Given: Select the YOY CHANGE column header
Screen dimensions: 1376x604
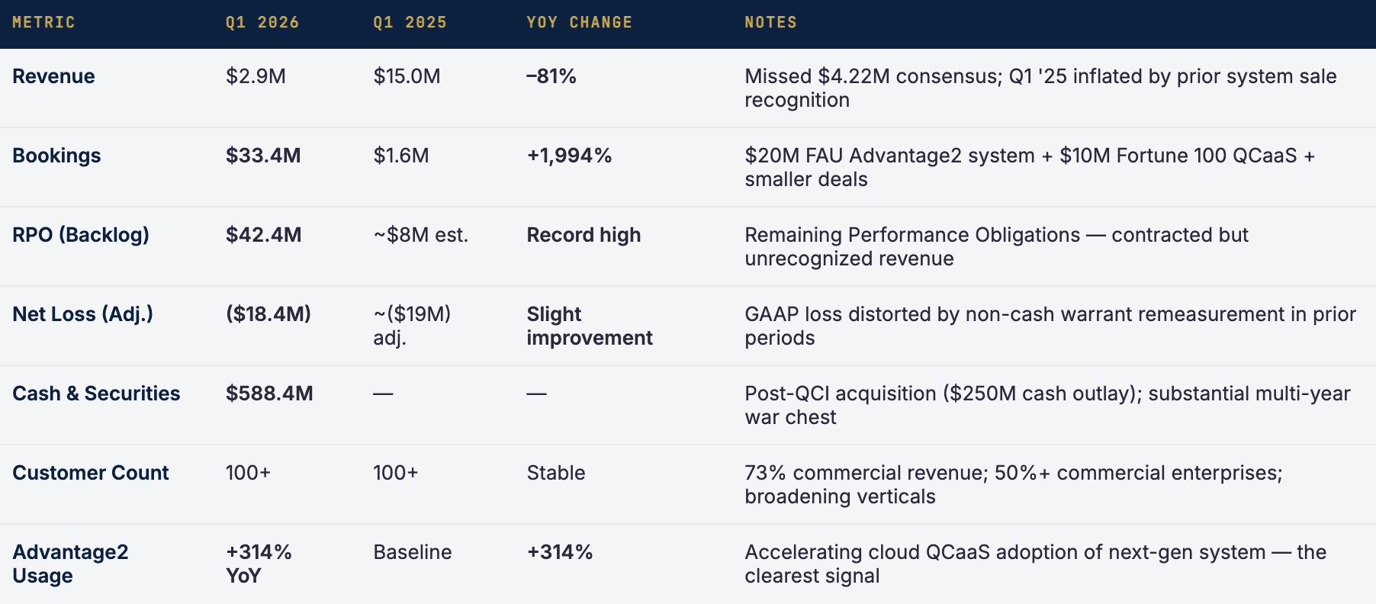Looking at the screenshot, I should (x=579, y=22).
